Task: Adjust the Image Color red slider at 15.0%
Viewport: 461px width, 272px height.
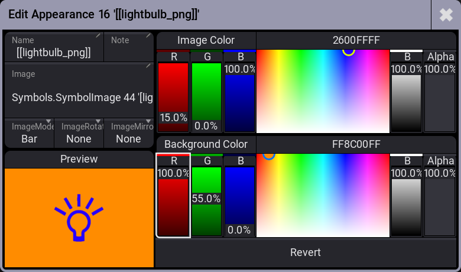Action: pos(173,97)
